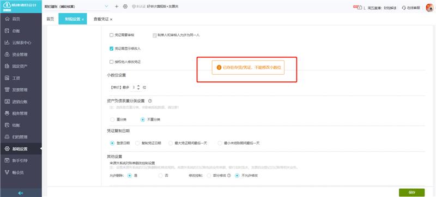Uncheck the 凭证需显示修改人 checkbox
This screenshot has width=436, height=197.
coord(111,49)
